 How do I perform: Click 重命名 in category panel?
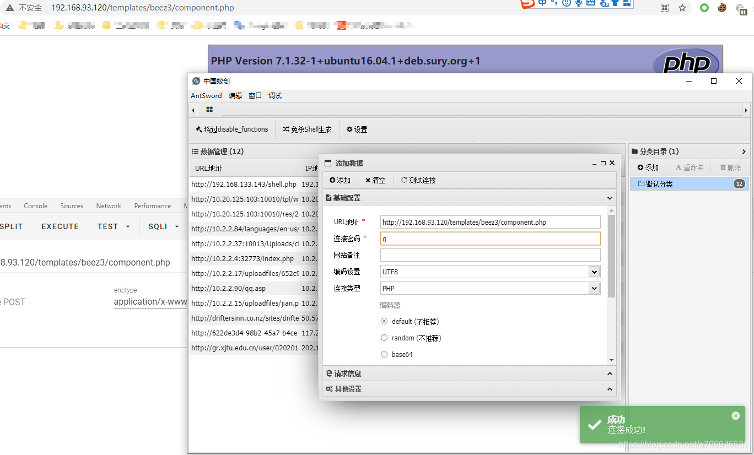click(x=690, y=167)
